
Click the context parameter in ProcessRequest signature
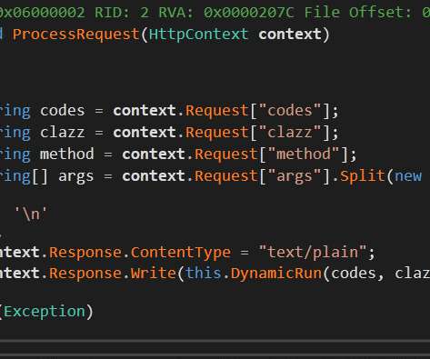click(x=290, y=34)
